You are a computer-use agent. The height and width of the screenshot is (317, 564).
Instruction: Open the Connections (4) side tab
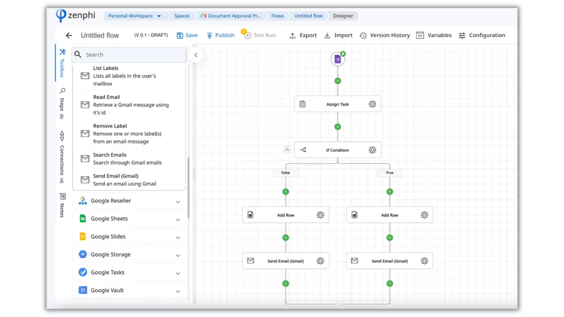(x=62, y=157)
